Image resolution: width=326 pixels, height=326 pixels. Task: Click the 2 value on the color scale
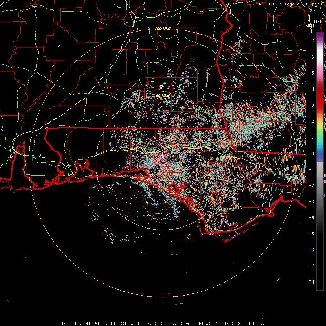point(313,121)
